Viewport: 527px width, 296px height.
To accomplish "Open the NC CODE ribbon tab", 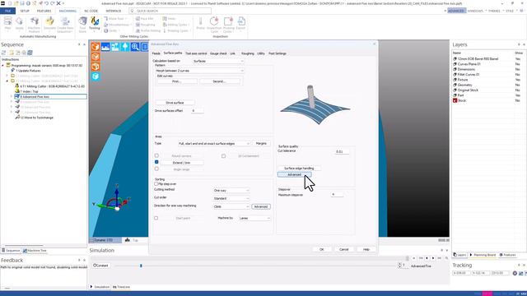I will [91, 11].
